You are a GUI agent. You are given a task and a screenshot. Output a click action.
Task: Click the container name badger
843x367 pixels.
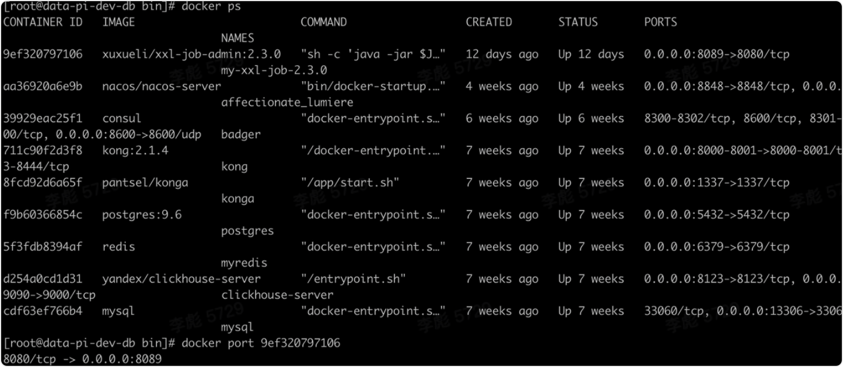click(x=241, y=134)
